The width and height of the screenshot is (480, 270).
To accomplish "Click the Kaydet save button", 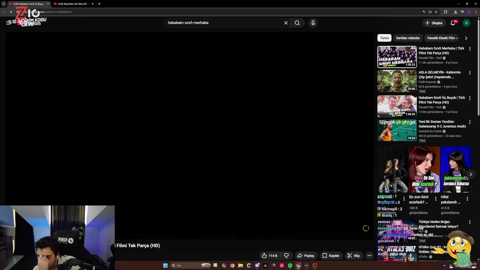I will (x=331, y=256).
